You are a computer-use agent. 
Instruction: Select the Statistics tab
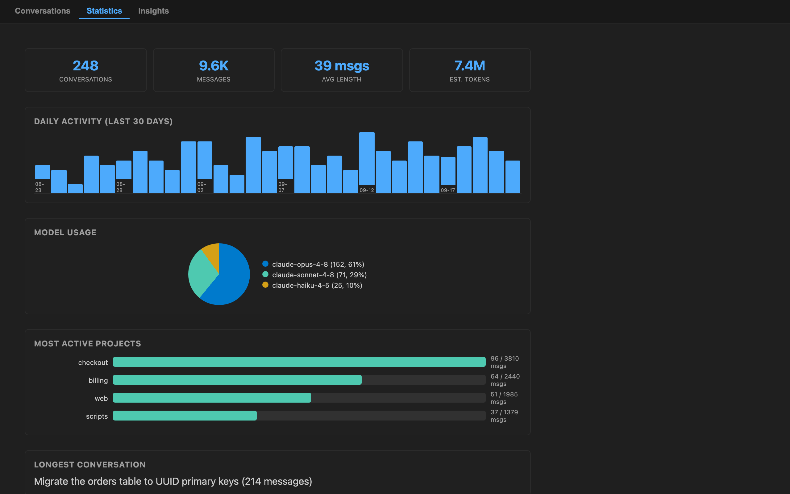click(104, 11)
